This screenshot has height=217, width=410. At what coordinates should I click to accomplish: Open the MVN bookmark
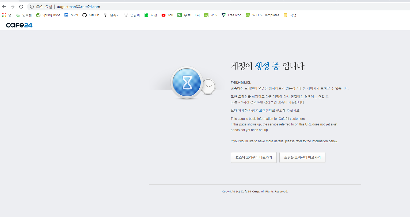click(71, 15)
